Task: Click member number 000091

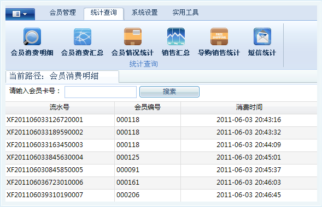Action: coord(128,170)
